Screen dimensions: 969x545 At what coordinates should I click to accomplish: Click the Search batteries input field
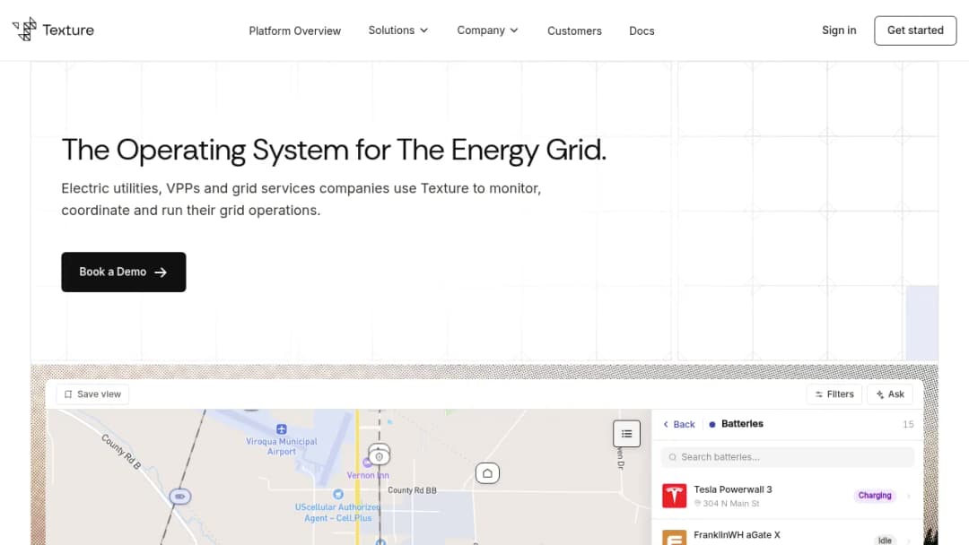pyautogui.click(x=787, y=457)
